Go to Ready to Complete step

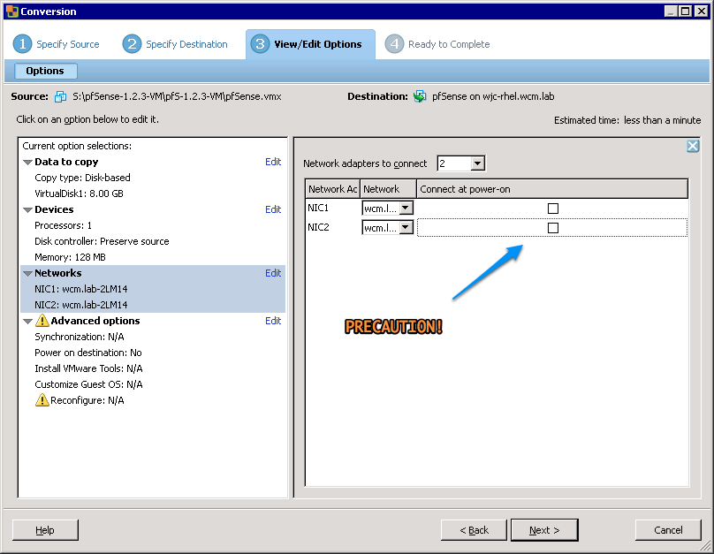[449, 44]
